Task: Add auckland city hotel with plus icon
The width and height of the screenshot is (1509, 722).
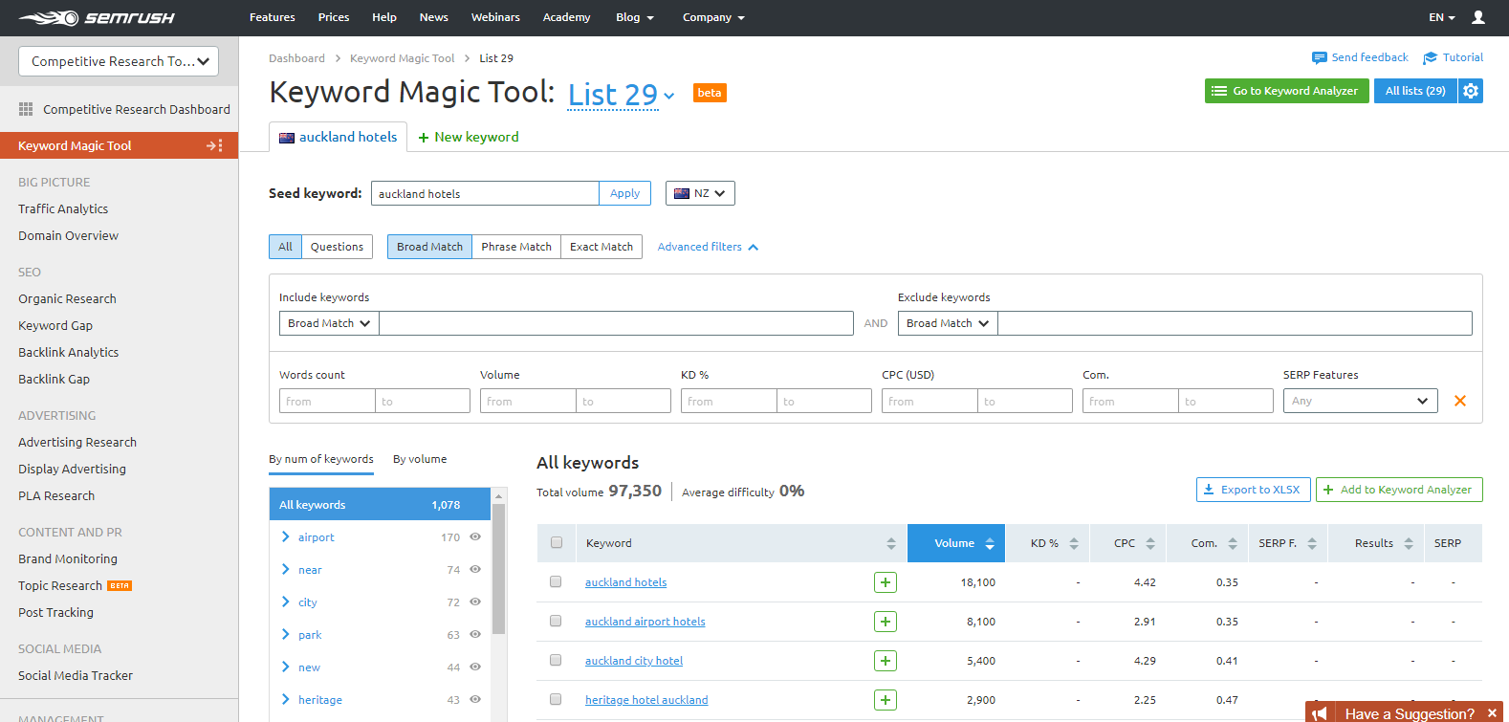Action: point(886,661)
